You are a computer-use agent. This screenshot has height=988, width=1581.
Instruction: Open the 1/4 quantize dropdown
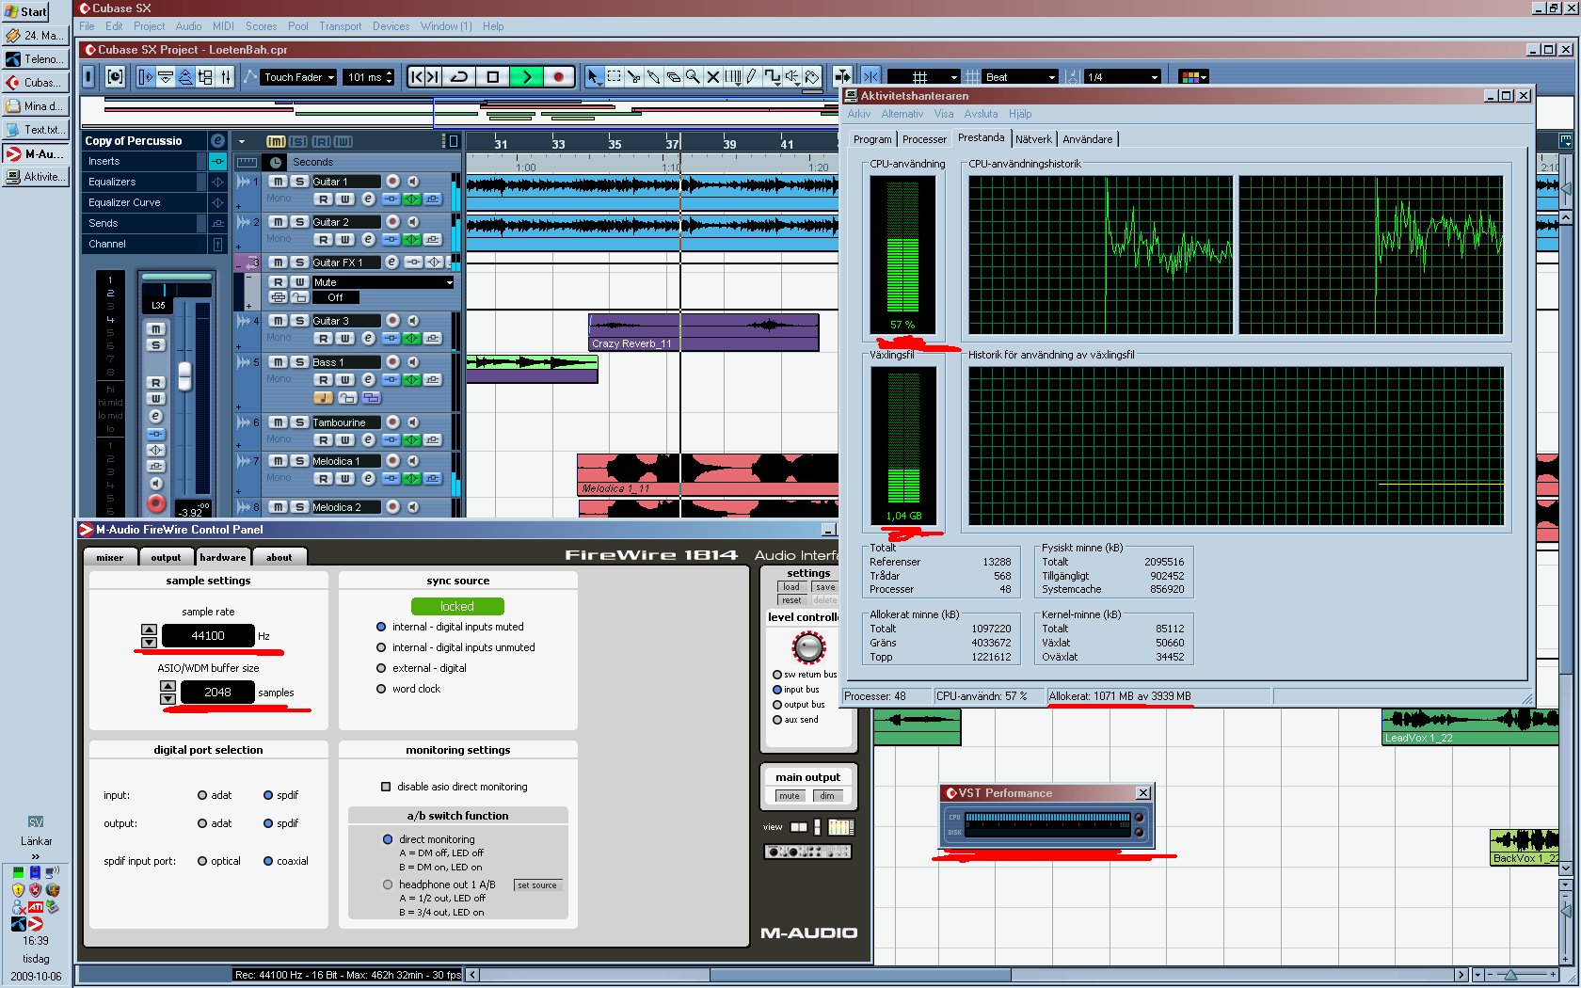coord(1123,77)
